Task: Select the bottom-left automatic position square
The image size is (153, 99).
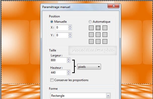Action: coord(91,42)
